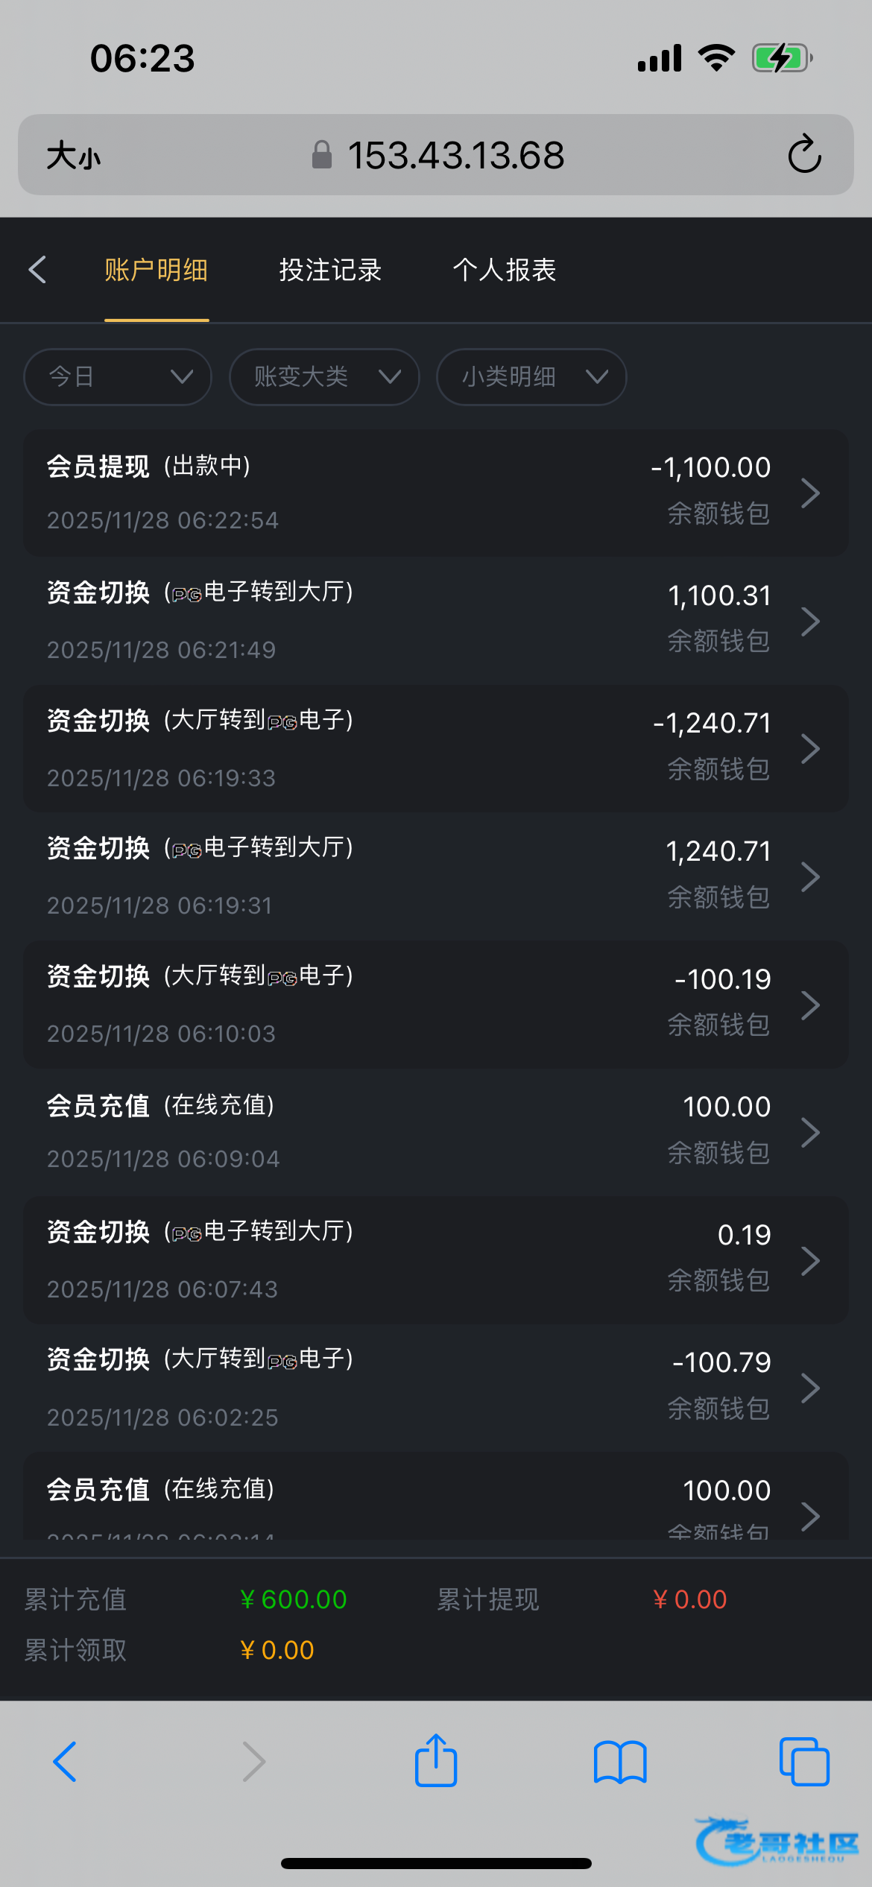Expand the 今日 date filter dropdown
Screen dimensions: 872x1887
tap(118, 377)
